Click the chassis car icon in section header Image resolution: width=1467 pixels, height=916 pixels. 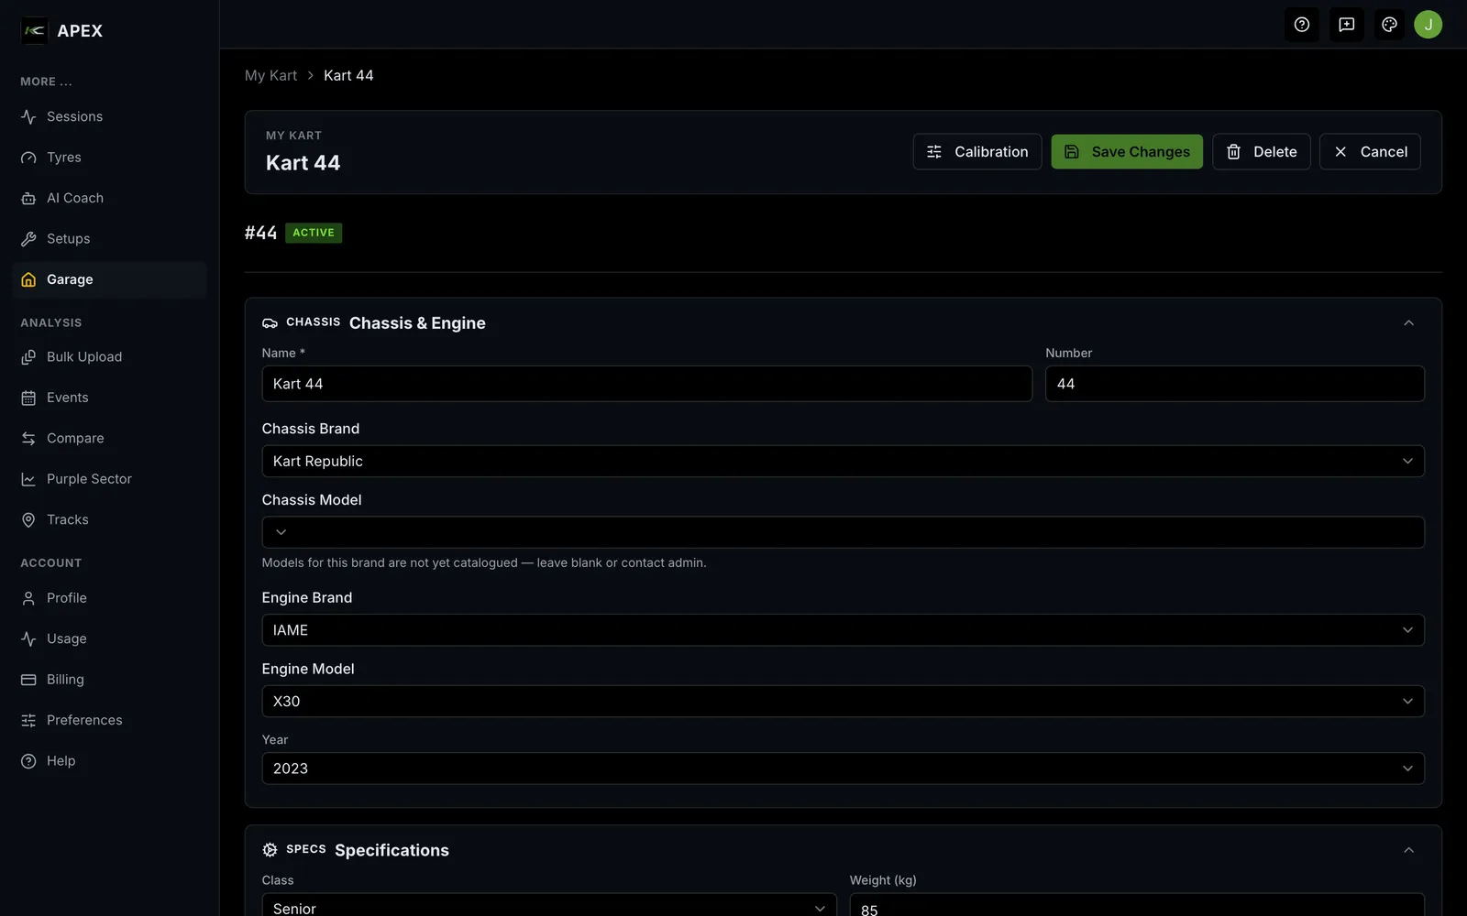[x=270, y=323]
